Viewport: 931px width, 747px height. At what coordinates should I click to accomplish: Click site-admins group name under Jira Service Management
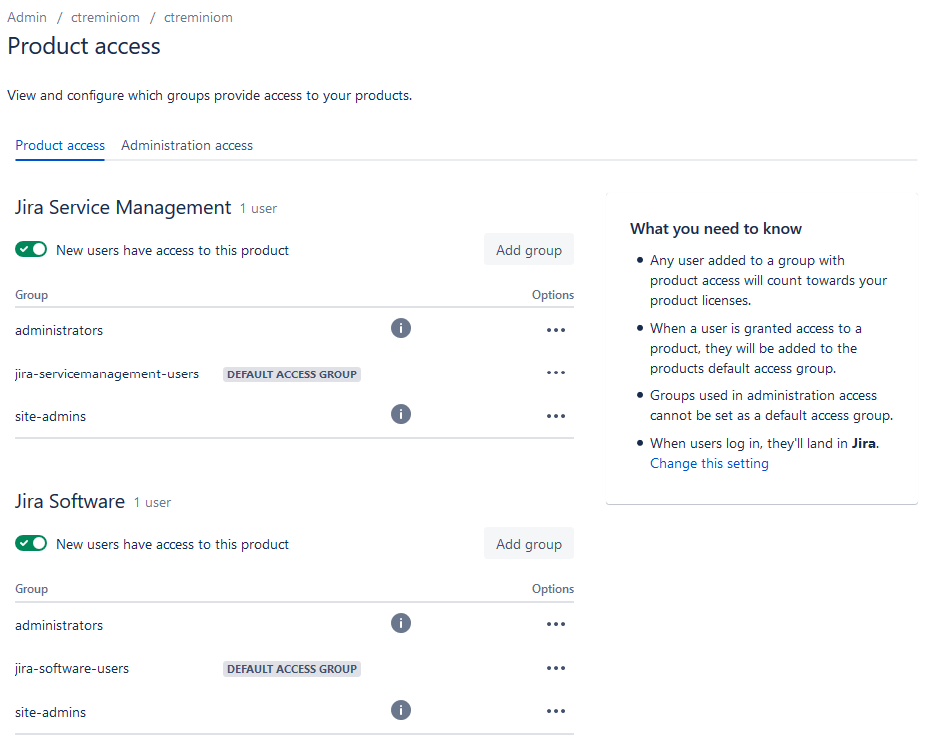point(51,416)
